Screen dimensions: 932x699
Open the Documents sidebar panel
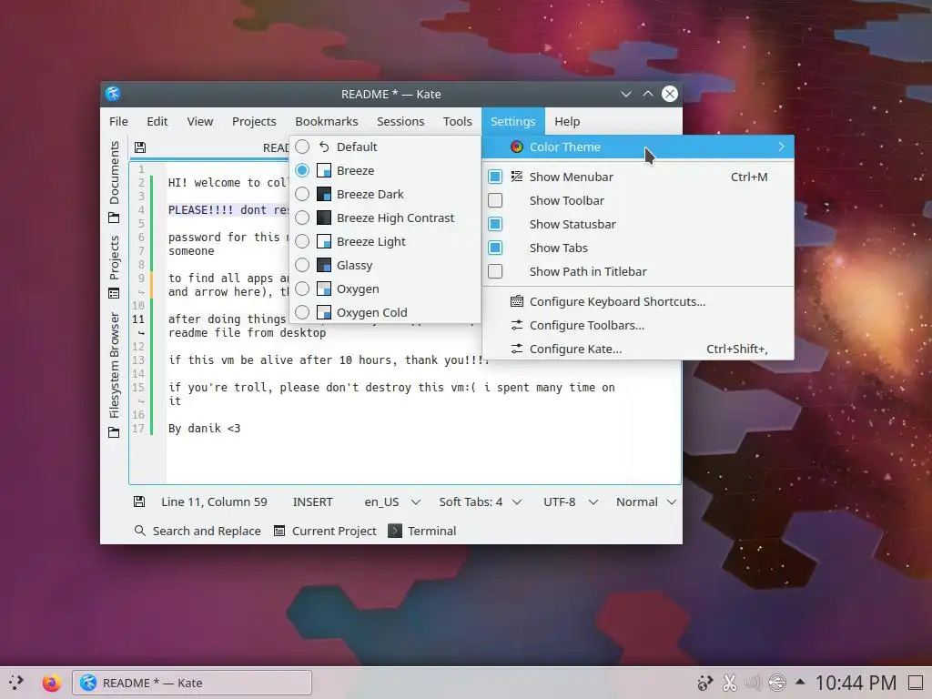114,182
